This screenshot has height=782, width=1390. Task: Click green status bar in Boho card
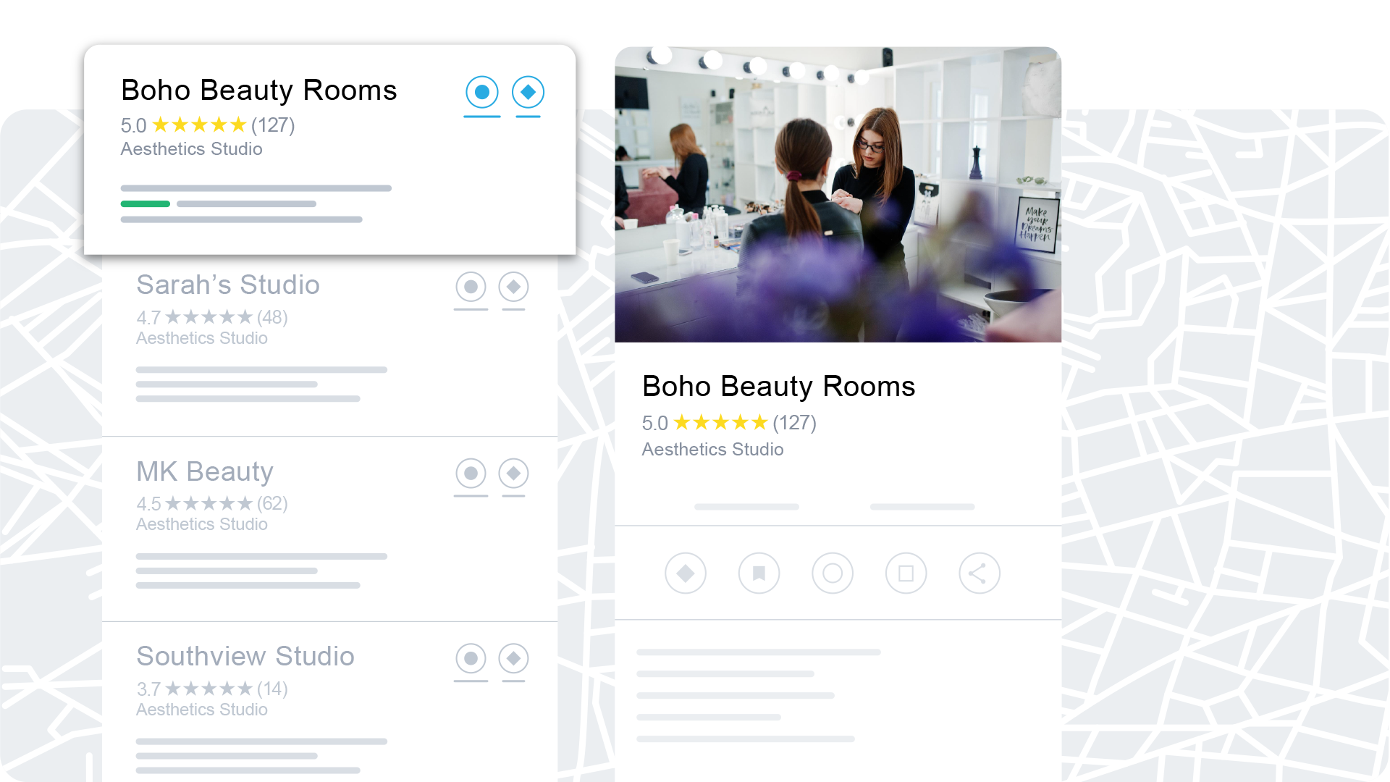(x=145, y=204)
